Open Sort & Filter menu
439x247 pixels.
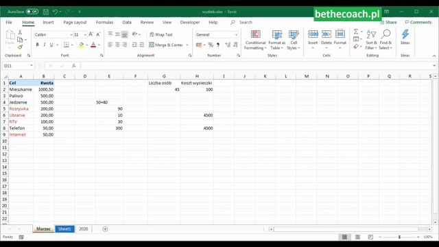pos(371,40)
